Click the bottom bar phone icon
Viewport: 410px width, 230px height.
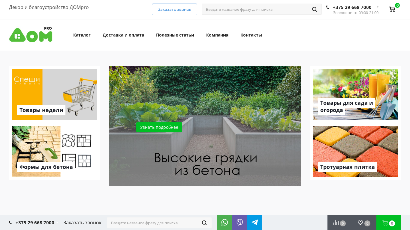11,223
